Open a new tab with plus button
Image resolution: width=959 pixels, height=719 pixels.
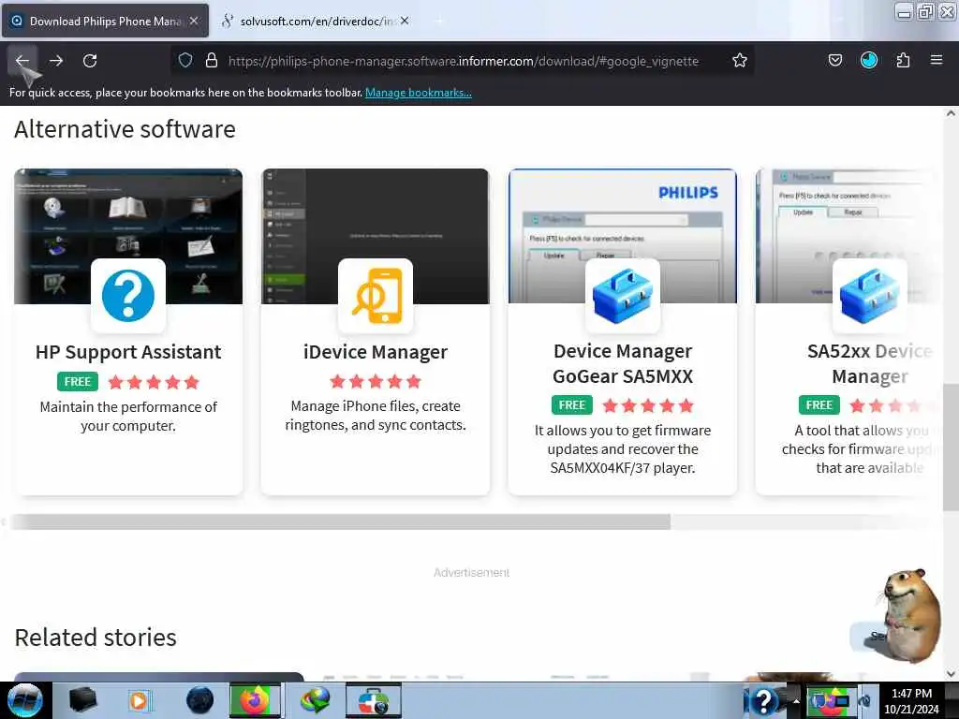pyautogui.click(x=439, y=21)
